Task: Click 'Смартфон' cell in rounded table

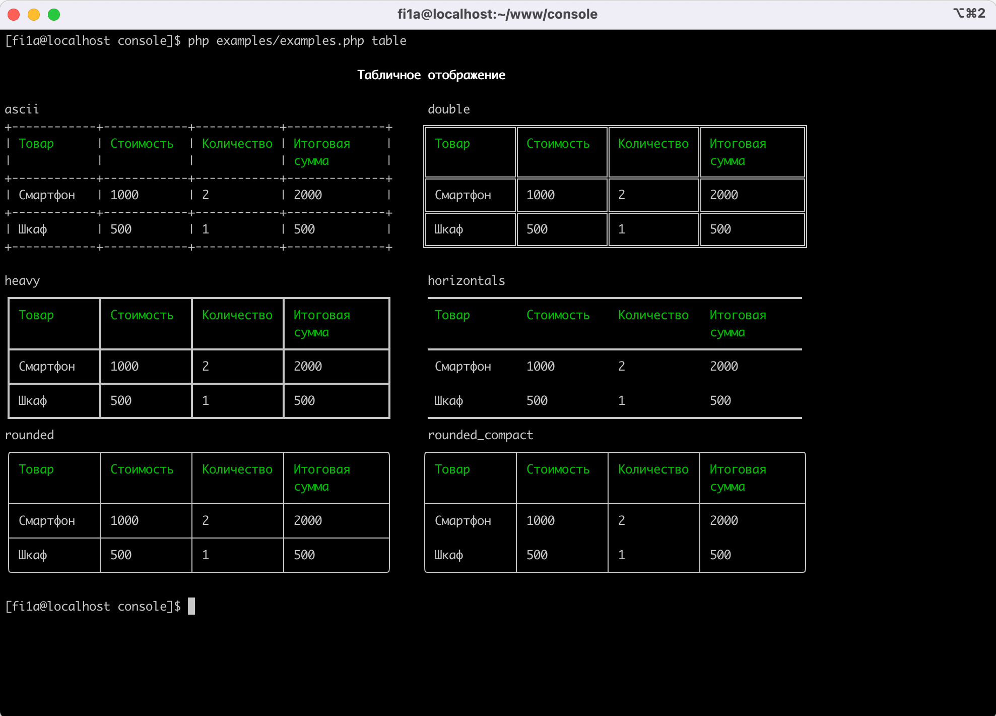Action: (47, 521)
